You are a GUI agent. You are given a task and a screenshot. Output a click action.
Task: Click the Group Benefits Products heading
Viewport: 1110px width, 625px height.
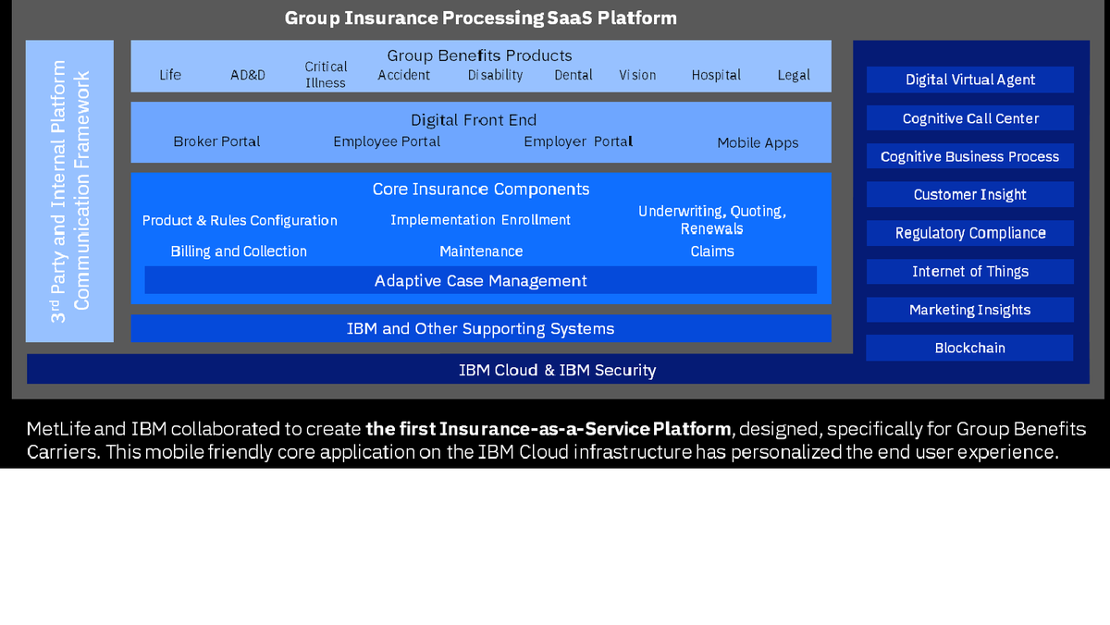tap(479, 55)
